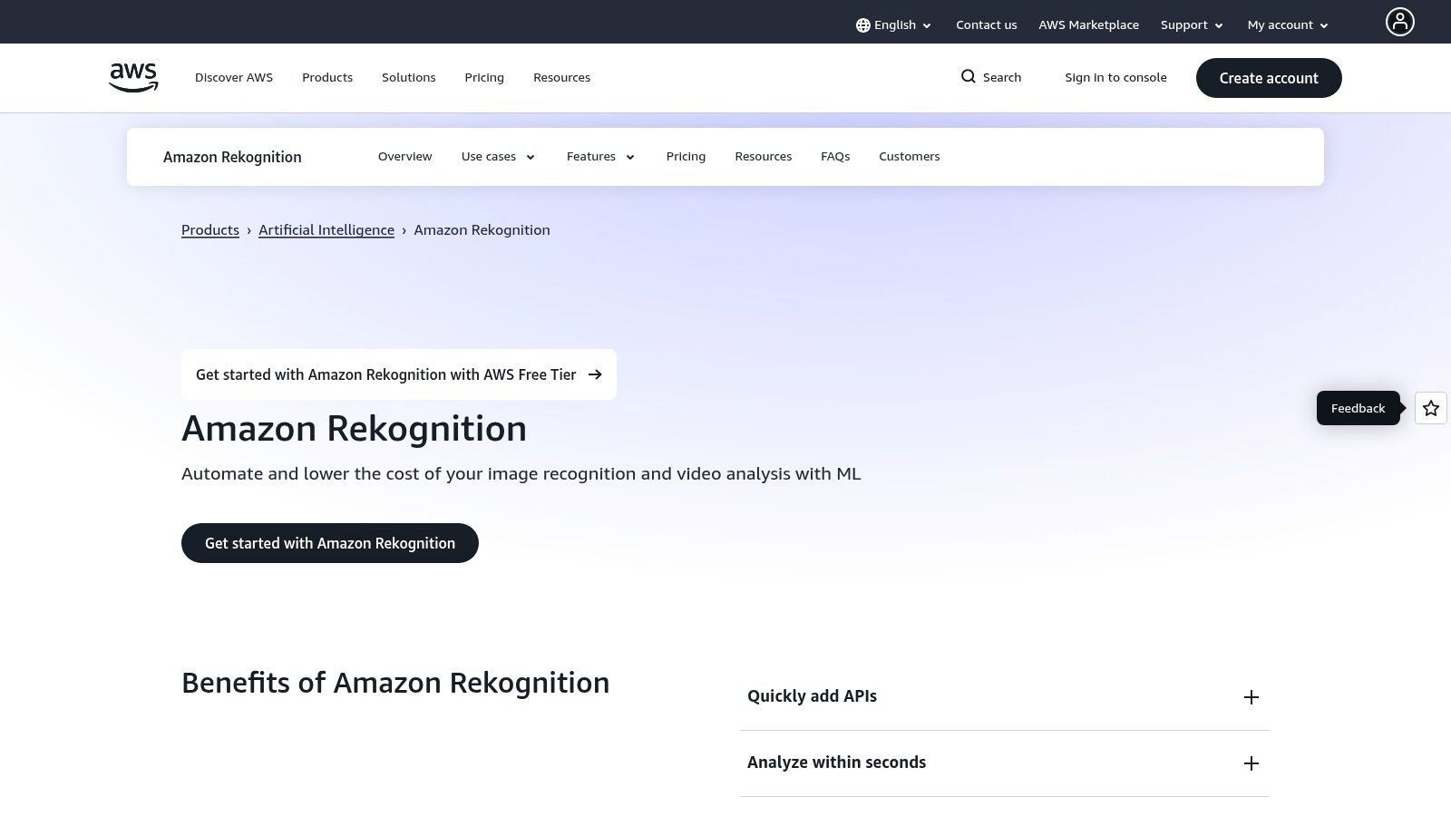This screenshot has height=816, width=1451.
Task: Switch to the Pricing tab in Rekognition nav
Action: click(686, 156)
